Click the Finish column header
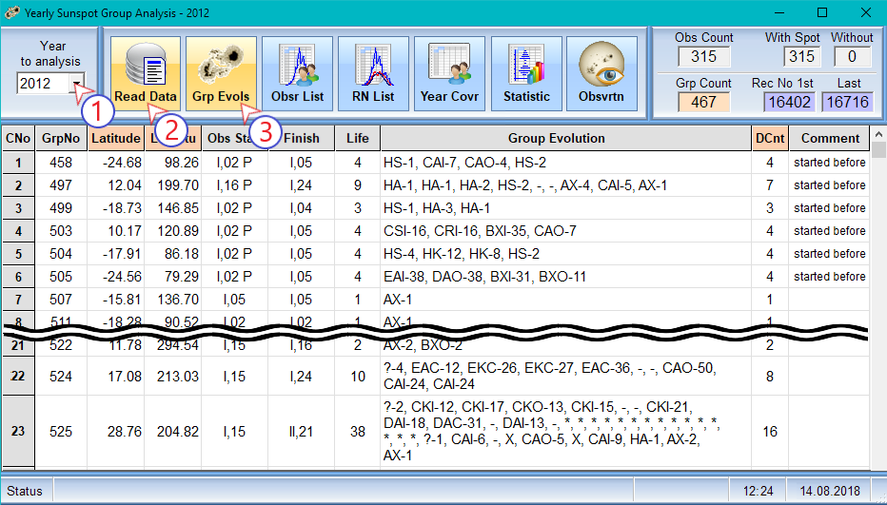Image resolution: width=887 pixels, height=505 pixels. click(301, 139)
